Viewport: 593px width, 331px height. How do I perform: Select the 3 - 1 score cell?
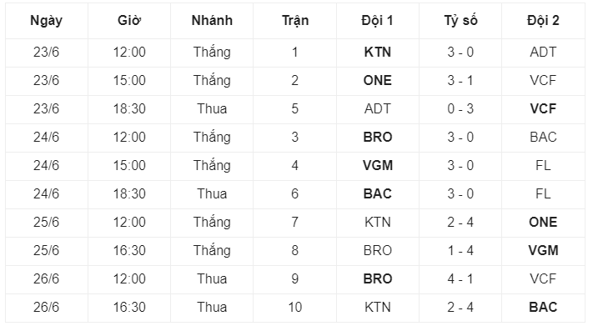(460, 81)
